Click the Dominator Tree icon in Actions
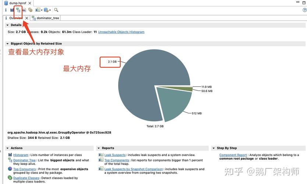This screenshot has width=307, height=184. pos(10,160)
